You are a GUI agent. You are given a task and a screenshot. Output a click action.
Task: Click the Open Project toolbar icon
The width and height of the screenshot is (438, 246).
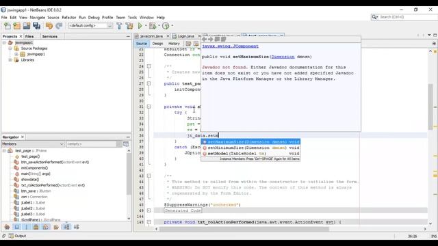pos(27,26)
